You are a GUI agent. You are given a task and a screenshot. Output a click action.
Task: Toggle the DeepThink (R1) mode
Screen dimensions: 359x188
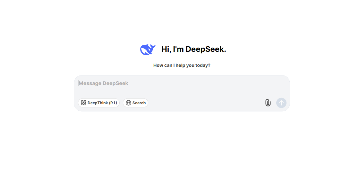[x=99, y=103]
